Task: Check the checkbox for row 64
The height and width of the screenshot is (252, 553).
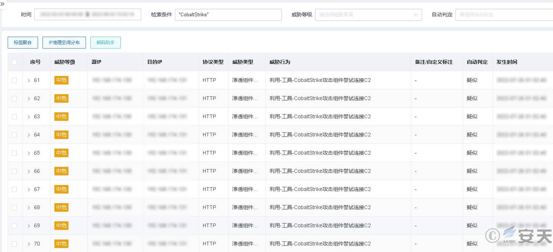Action: coord(14,135)
